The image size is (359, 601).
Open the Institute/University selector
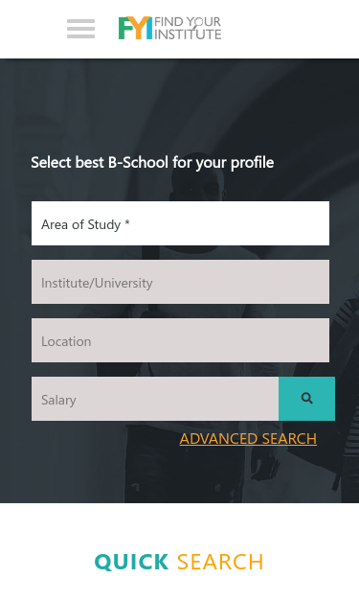coord(180,282)
